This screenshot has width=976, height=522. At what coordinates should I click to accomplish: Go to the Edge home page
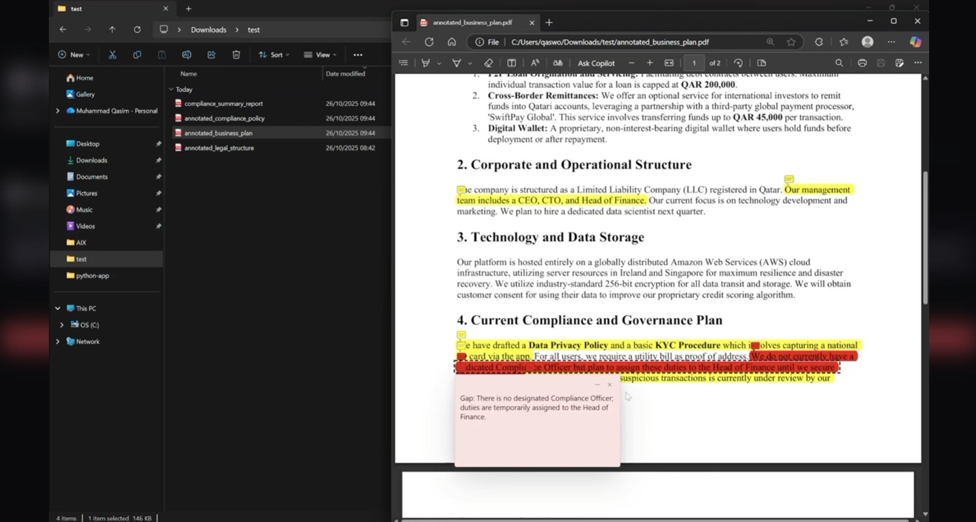[452, 42]
